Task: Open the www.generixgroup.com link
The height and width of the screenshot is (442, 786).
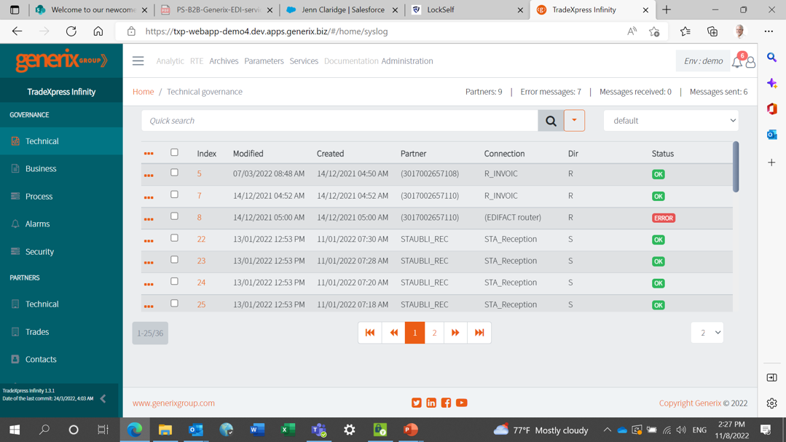Action: click(172, 403)
